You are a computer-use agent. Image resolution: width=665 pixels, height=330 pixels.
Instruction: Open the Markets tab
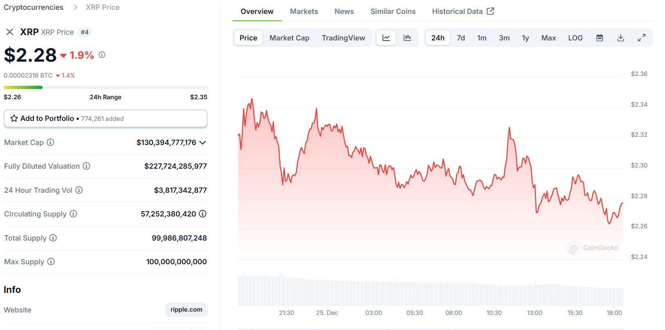[x=304, y=11]
